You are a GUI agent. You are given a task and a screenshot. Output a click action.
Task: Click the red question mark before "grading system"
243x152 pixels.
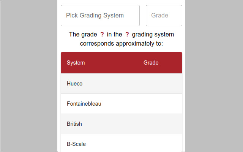(x=127, y=35)
